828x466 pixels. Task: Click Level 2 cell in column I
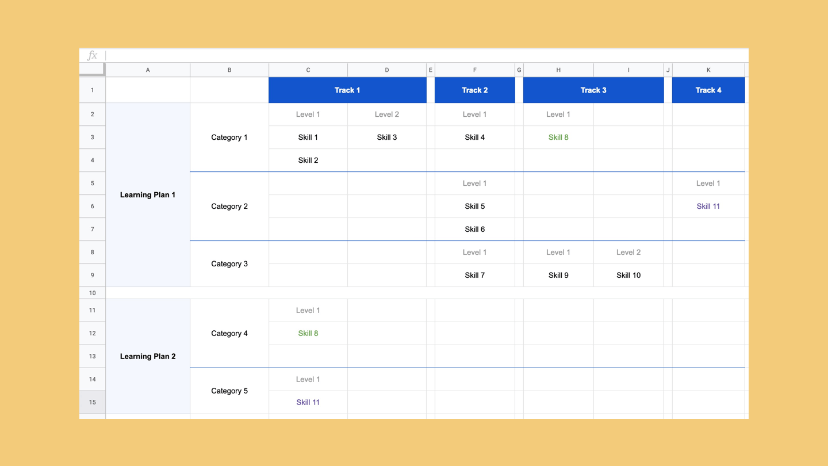pyautogui.click(x=628, y=253)
